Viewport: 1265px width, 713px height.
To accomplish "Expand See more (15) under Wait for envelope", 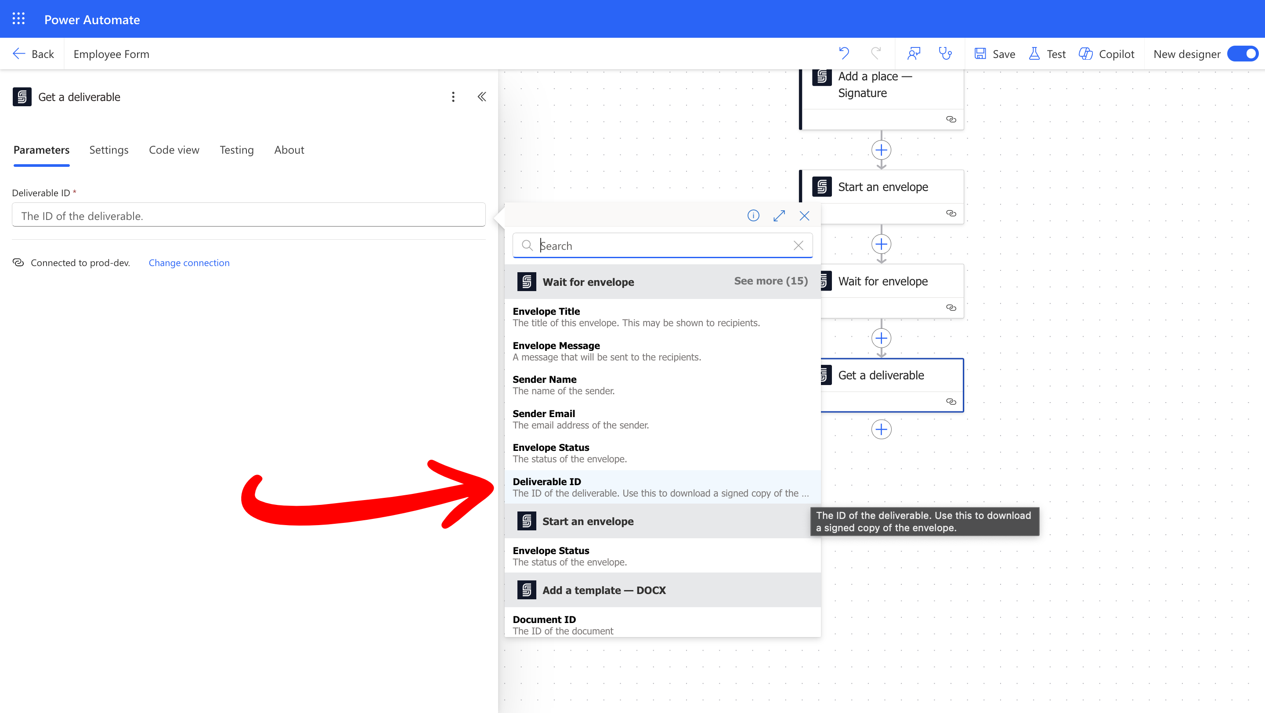I will [x=770, y=281].
